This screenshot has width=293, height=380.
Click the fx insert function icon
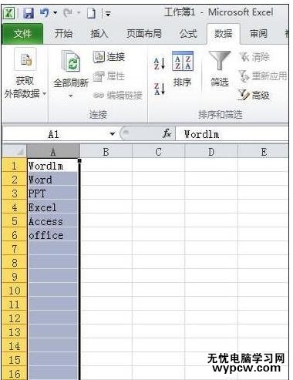tap(167, 133)
